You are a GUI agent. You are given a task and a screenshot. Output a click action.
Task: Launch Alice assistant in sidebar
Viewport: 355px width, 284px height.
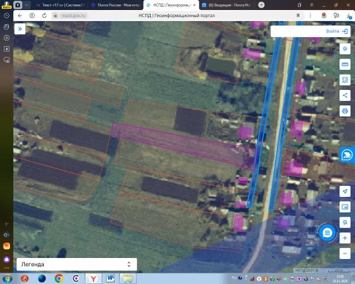(x=7, y=259)
